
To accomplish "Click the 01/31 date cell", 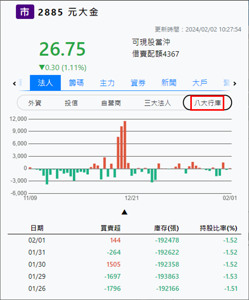I will 37,252.
